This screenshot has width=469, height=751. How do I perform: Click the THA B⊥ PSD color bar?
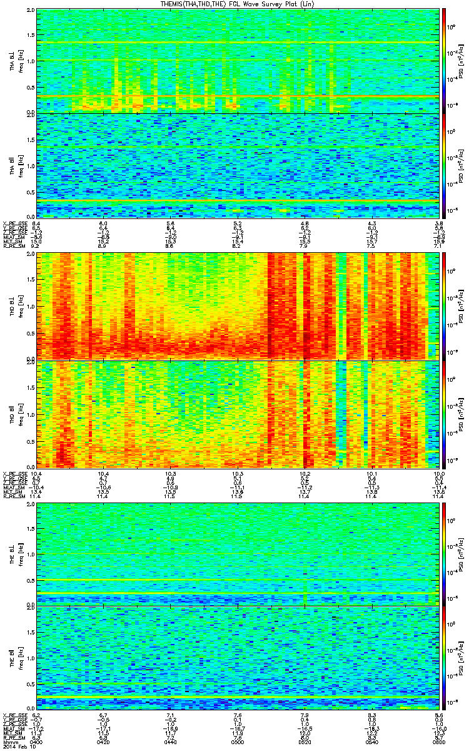point(444,60)
